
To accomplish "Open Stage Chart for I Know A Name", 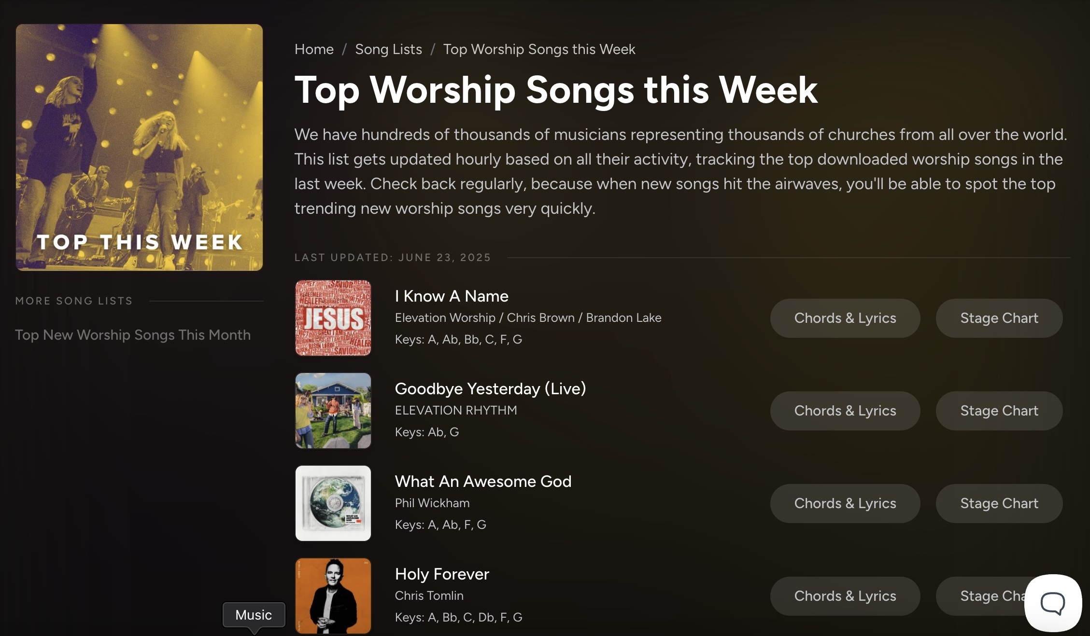I will pyautogui.click(x=999, y=318).
